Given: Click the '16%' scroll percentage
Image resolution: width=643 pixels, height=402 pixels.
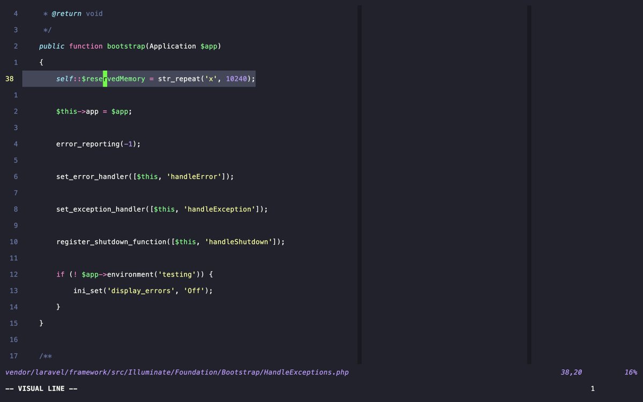Looking at the screenshot, I should tap(631, 372).
